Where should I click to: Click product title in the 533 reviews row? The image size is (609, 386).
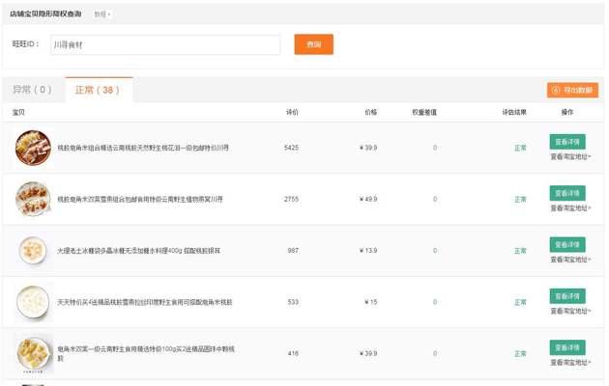(x=144, y=302)
